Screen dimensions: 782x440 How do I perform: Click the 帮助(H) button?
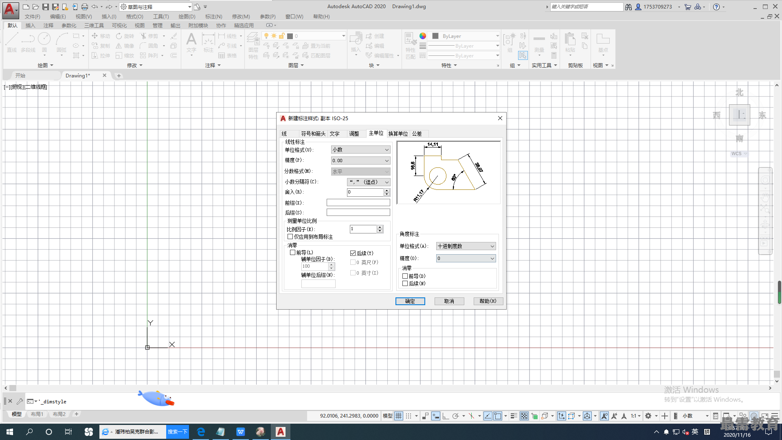coord(488,301)
